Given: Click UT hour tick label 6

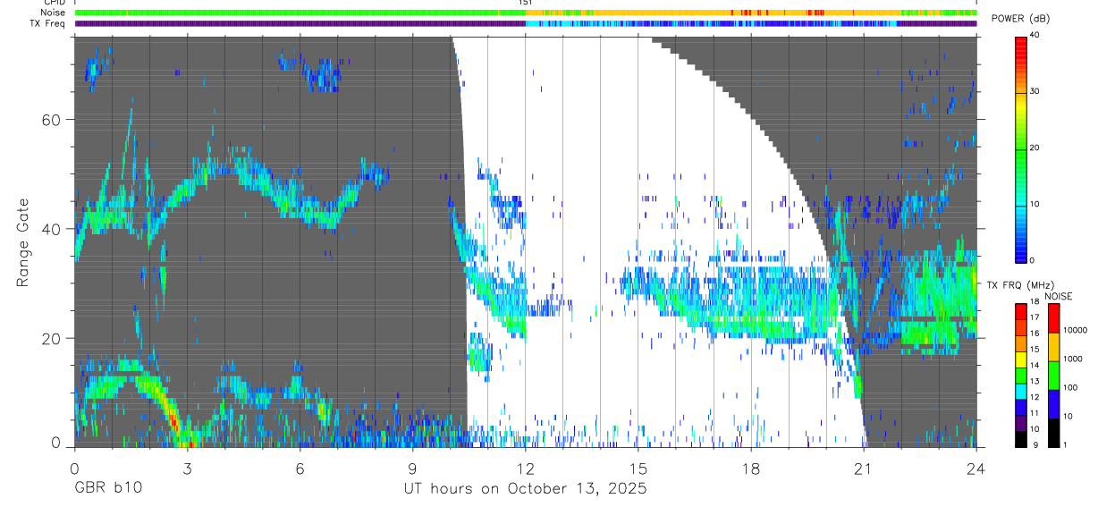Looking at the screenshot, I should click(300, 469).
